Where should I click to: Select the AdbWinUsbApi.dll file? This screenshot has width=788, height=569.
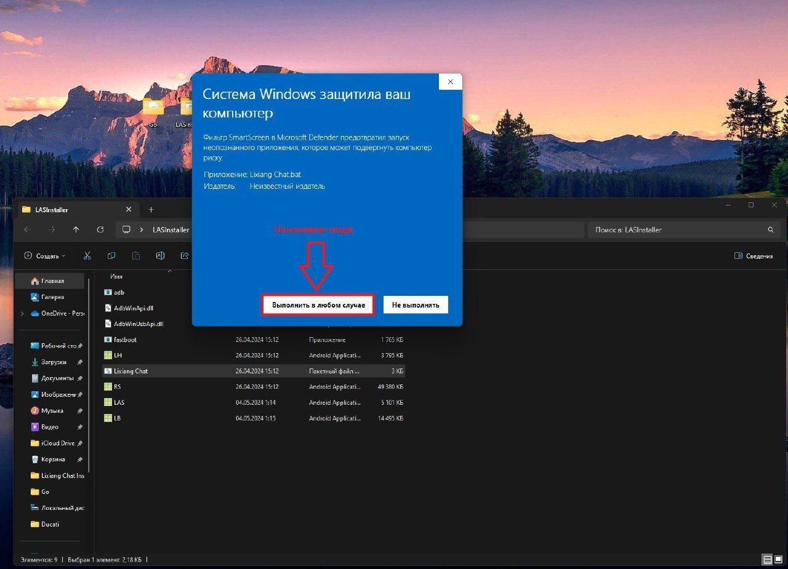[x=139, y=324]
